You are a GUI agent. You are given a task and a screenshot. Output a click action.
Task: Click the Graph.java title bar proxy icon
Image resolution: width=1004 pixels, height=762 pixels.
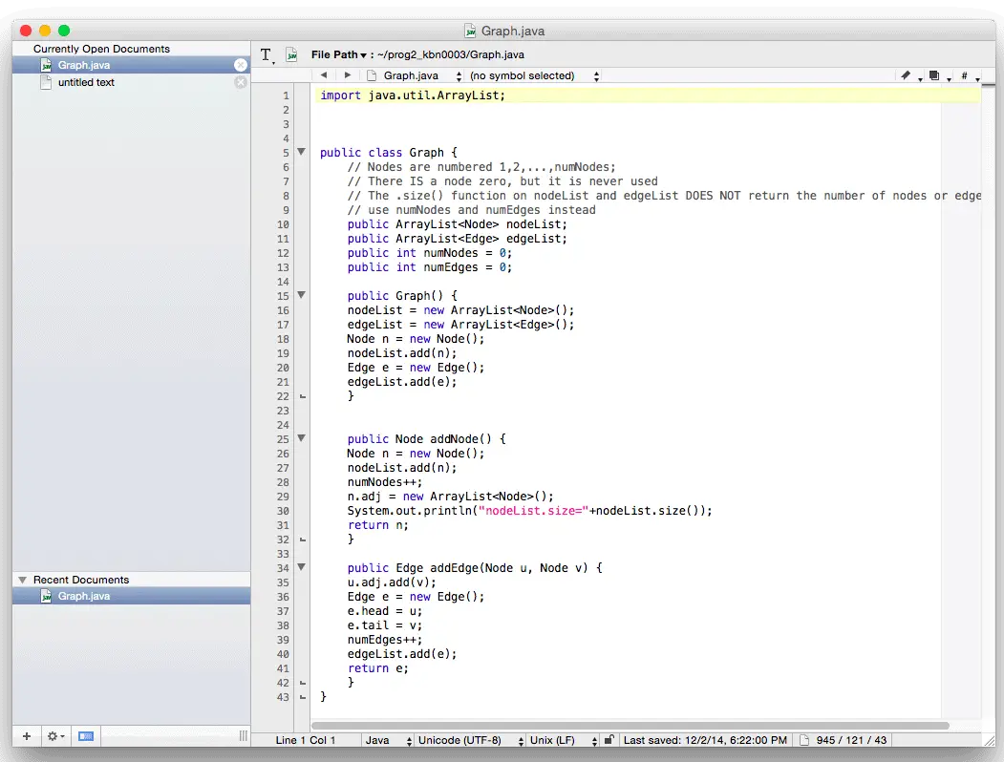(x=470, y=31)
